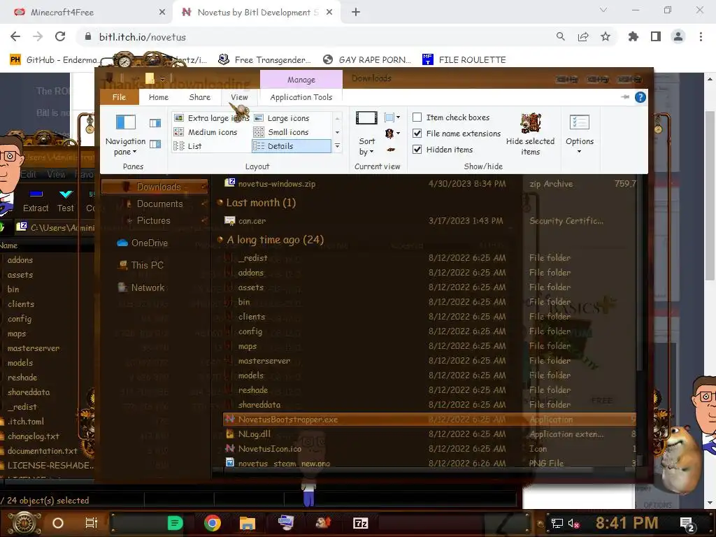Uncheck File name extensions
Screen dimensions: 716x537
tap(417, 134)
